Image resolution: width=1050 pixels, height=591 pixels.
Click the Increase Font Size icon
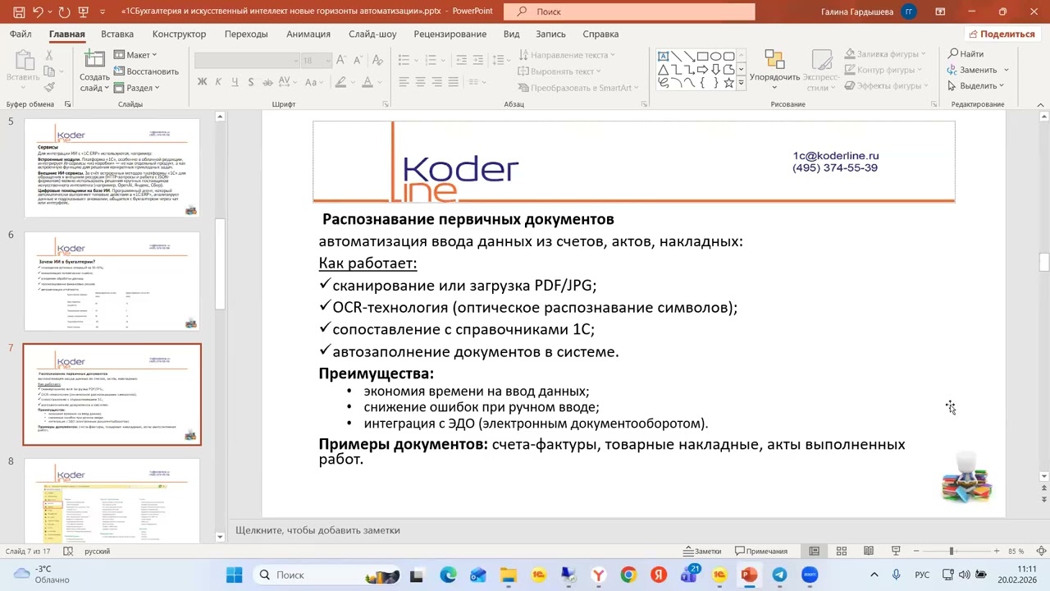[340, 61]
